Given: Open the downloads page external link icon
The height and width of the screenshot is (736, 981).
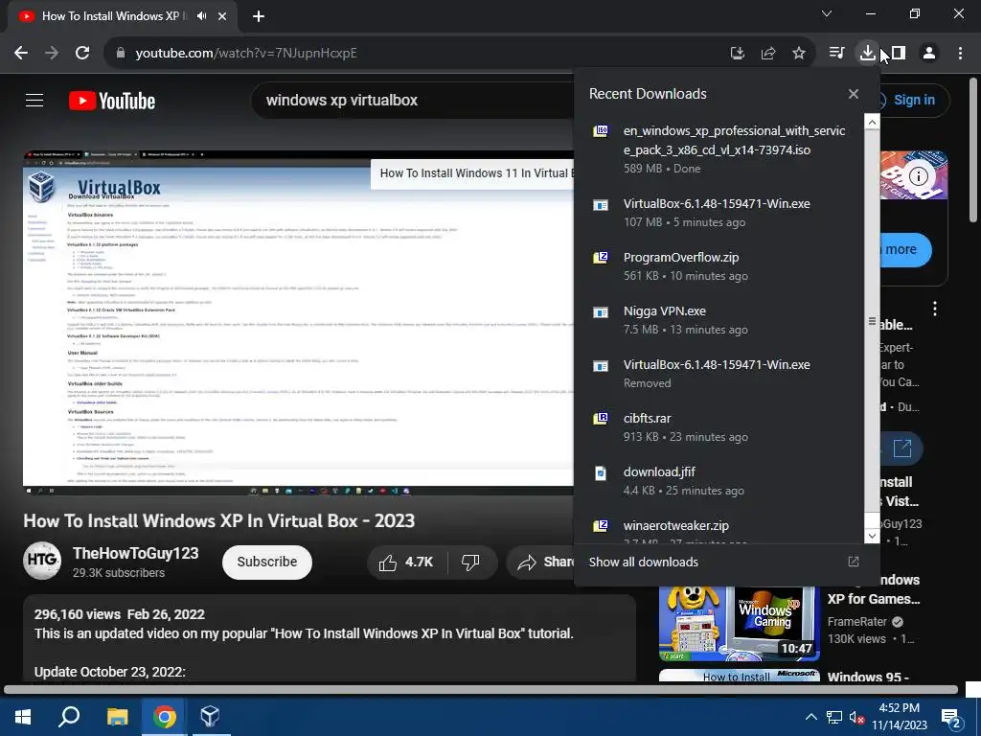Looking at the screenshot, I should click(854, 562).
